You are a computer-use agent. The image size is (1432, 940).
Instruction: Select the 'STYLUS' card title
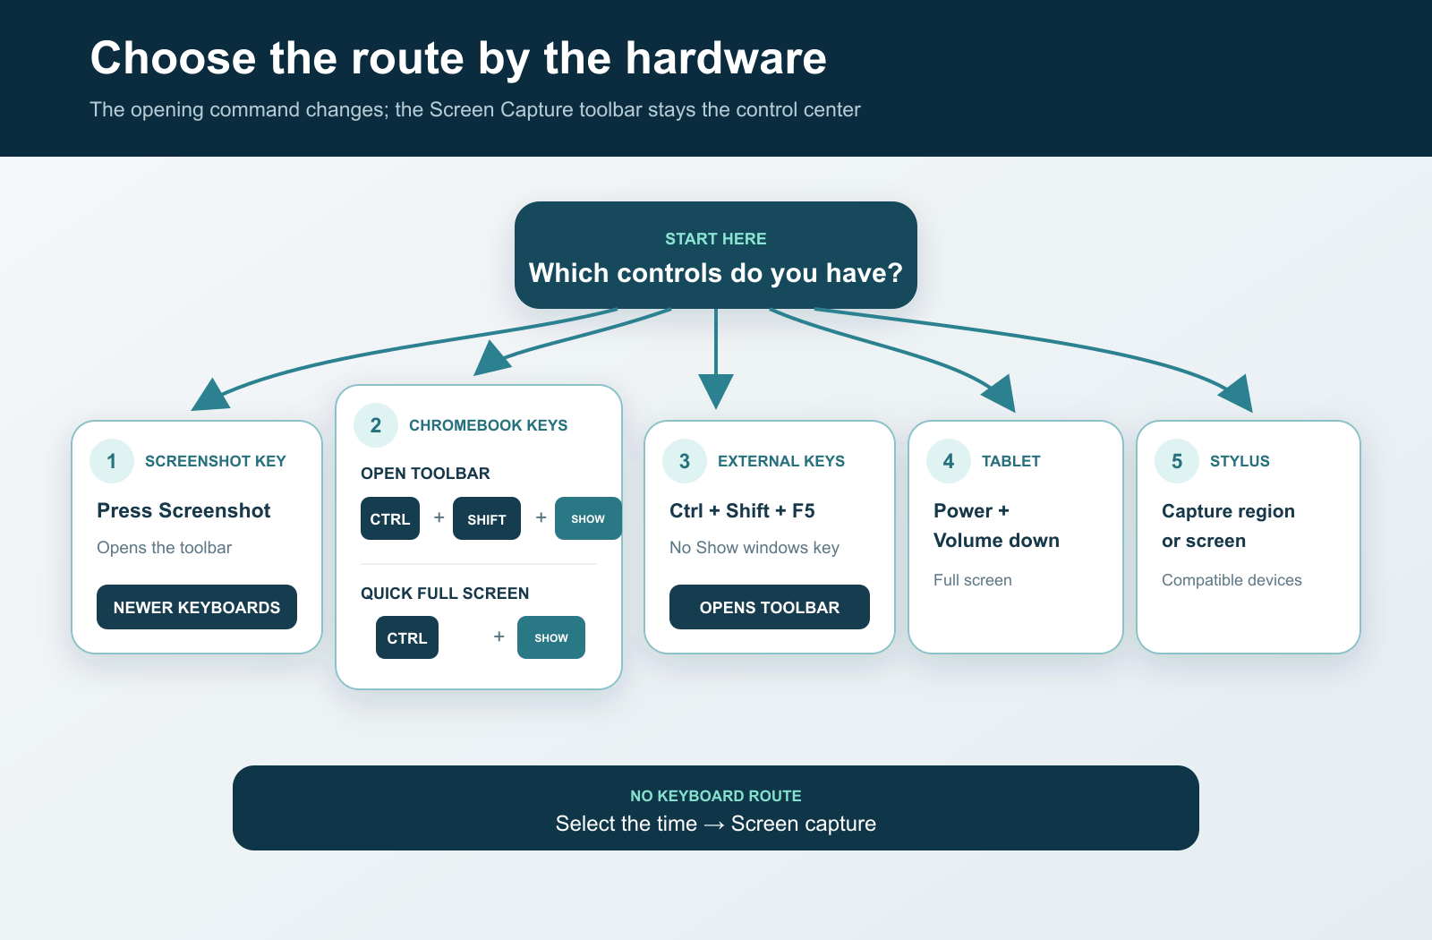coord(1240,461)
